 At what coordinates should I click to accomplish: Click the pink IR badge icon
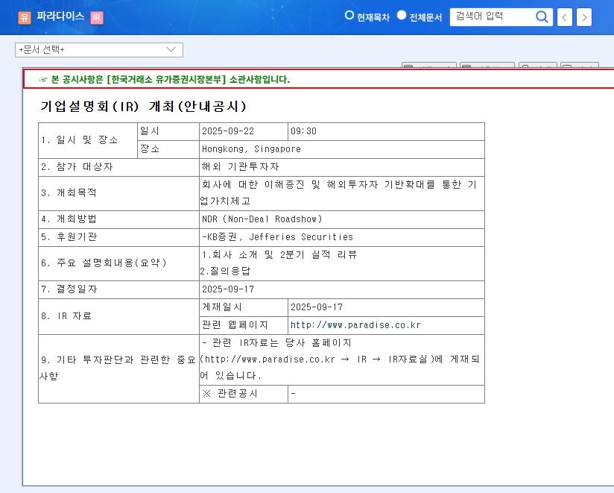point(97,18)
